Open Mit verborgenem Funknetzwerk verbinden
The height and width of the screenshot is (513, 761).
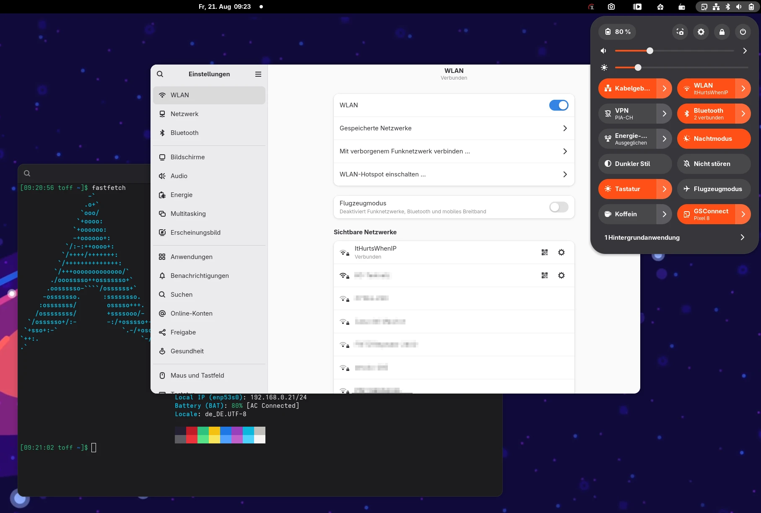point(454,151)
